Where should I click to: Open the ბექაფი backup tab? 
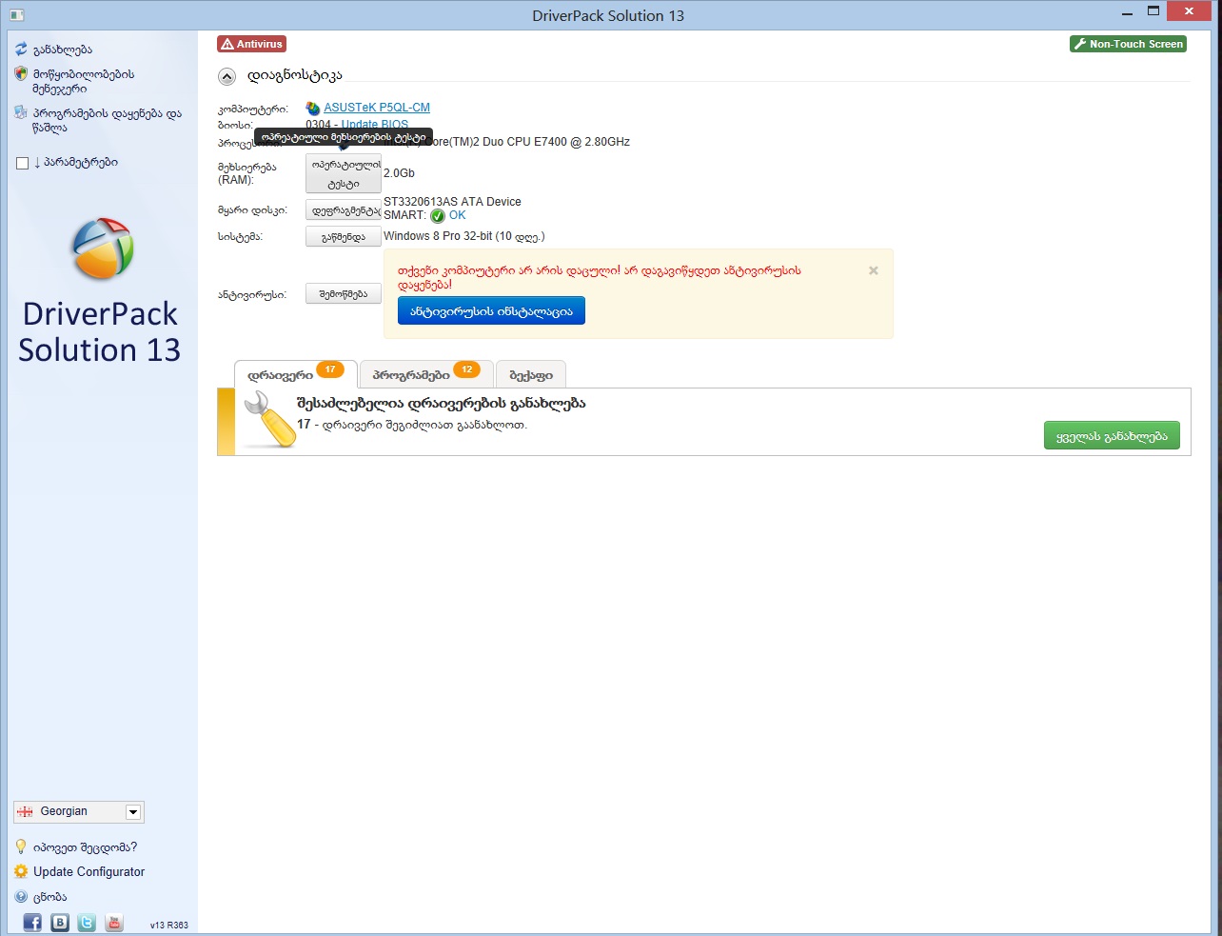click(531, 374)
